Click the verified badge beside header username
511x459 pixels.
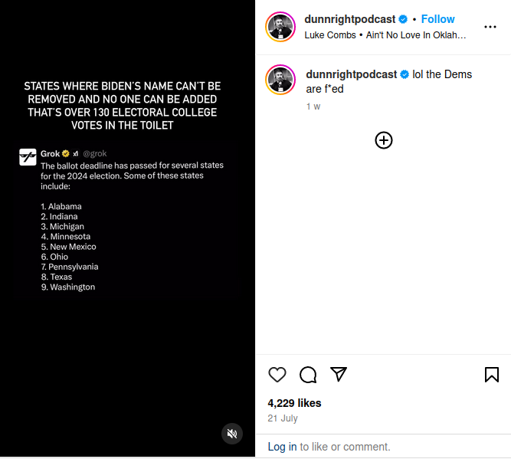tap(402, 19)
